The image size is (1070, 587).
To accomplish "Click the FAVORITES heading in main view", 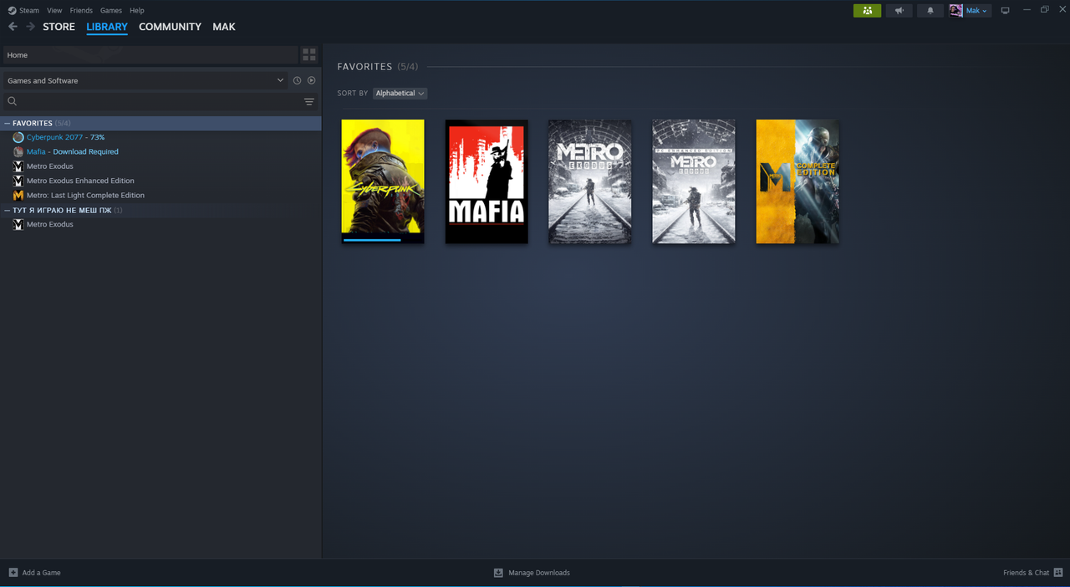I will 364,67.
